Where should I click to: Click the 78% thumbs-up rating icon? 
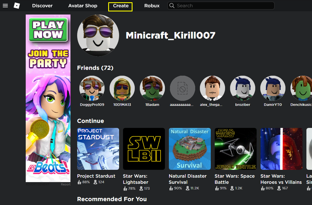pos(125,188)
